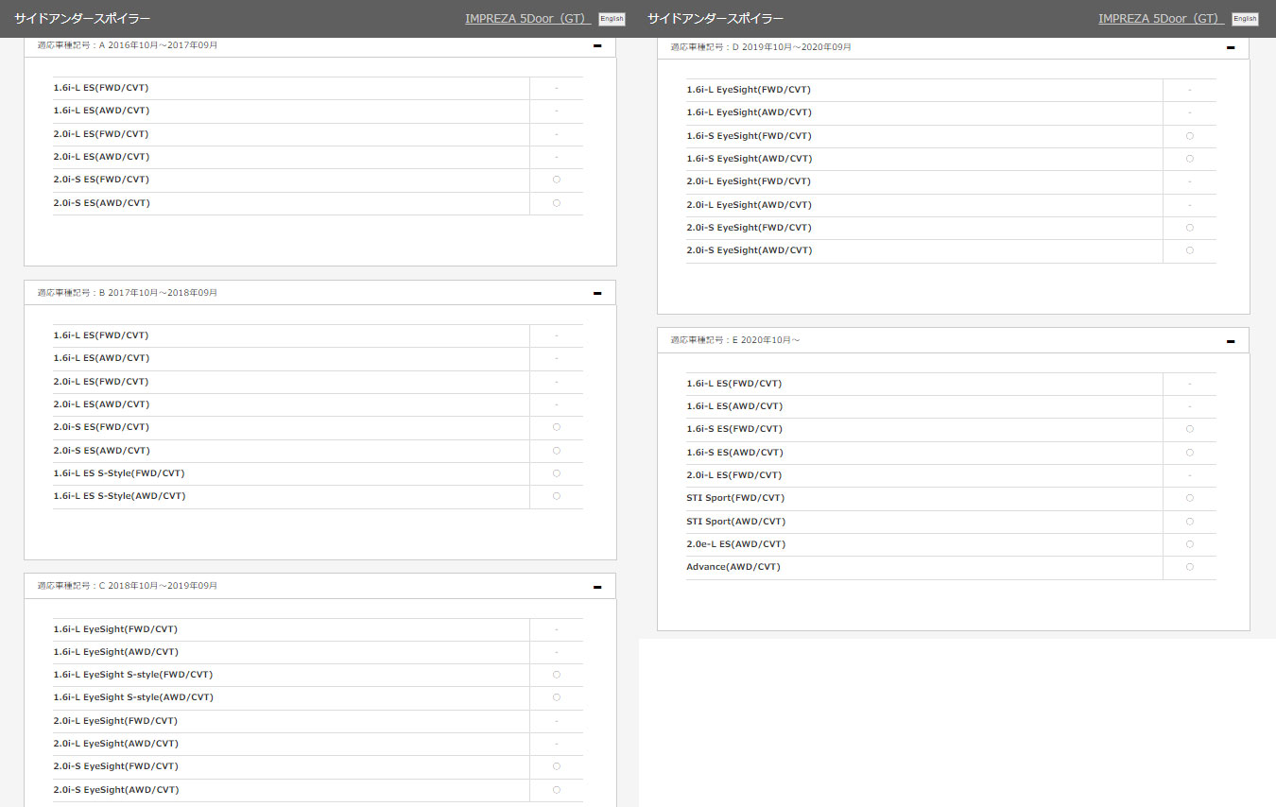Collapse section B 2017年10月～2018年09月 minus icon

(x=596, y=293)
